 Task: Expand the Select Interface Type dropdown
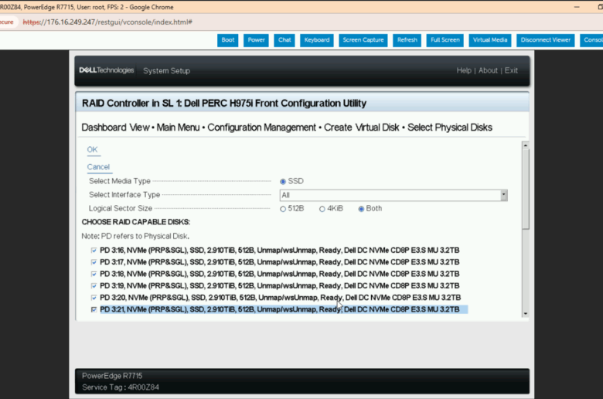coord(503,196)
